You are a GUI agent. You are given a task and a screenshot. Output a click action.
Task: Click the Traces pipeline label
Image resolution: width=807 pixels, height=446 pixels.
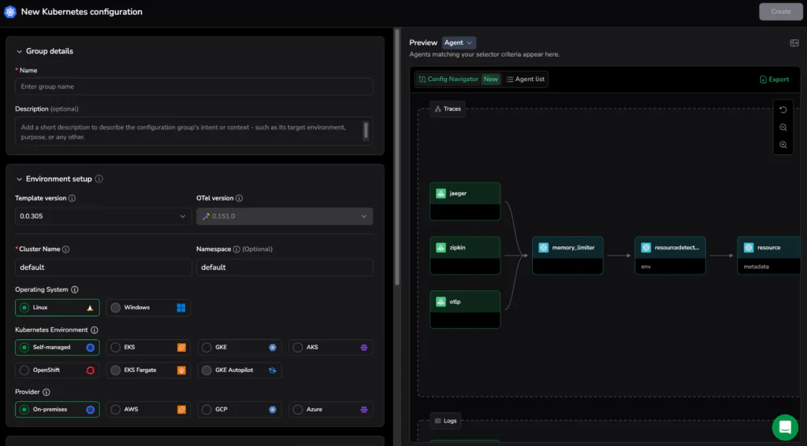pos(452,109)
